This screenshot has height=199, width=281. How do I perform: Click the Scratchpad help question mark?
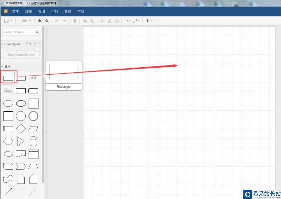click(x=26, y=43)
